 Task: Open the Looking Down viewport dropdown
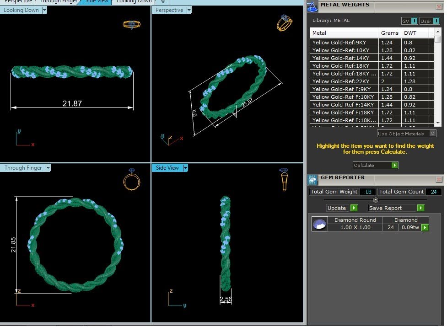pos(44,10)
